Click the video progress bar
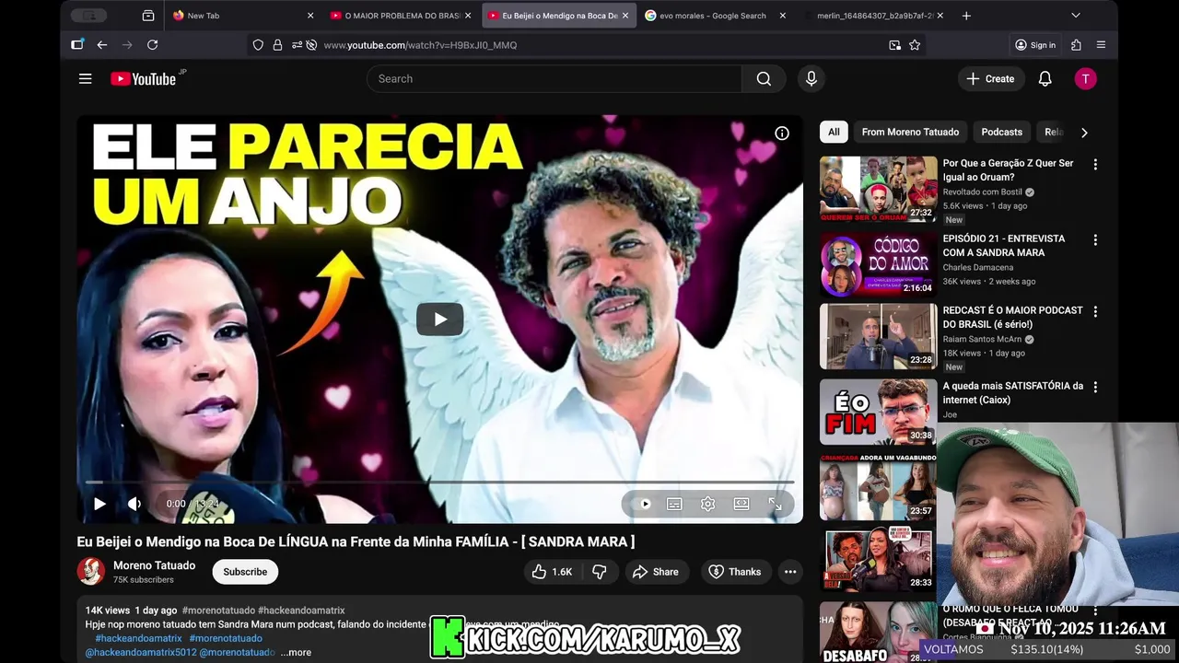 point(439,482)
